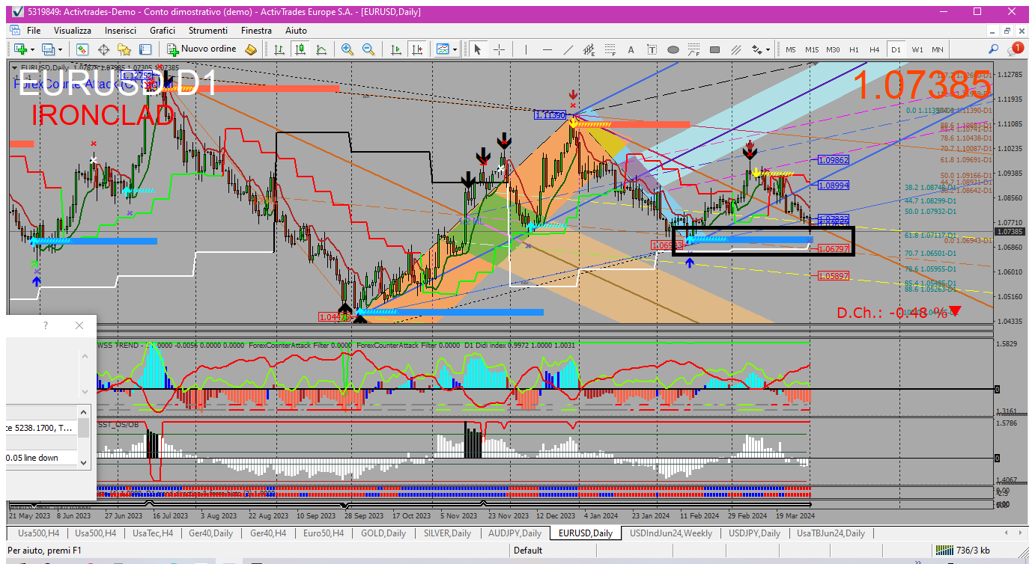1035x564 pixels.
Task: Select the Vertical Line tool
Action: tap(526, 49)
